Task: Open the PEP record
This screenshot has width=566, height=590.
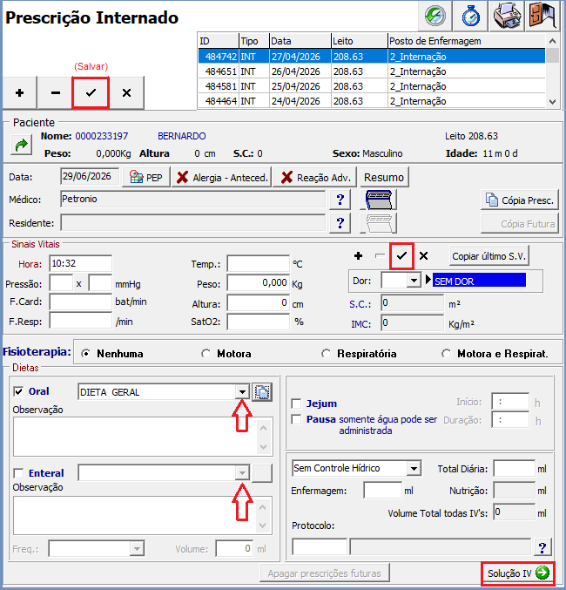Action: pos(146,177)
